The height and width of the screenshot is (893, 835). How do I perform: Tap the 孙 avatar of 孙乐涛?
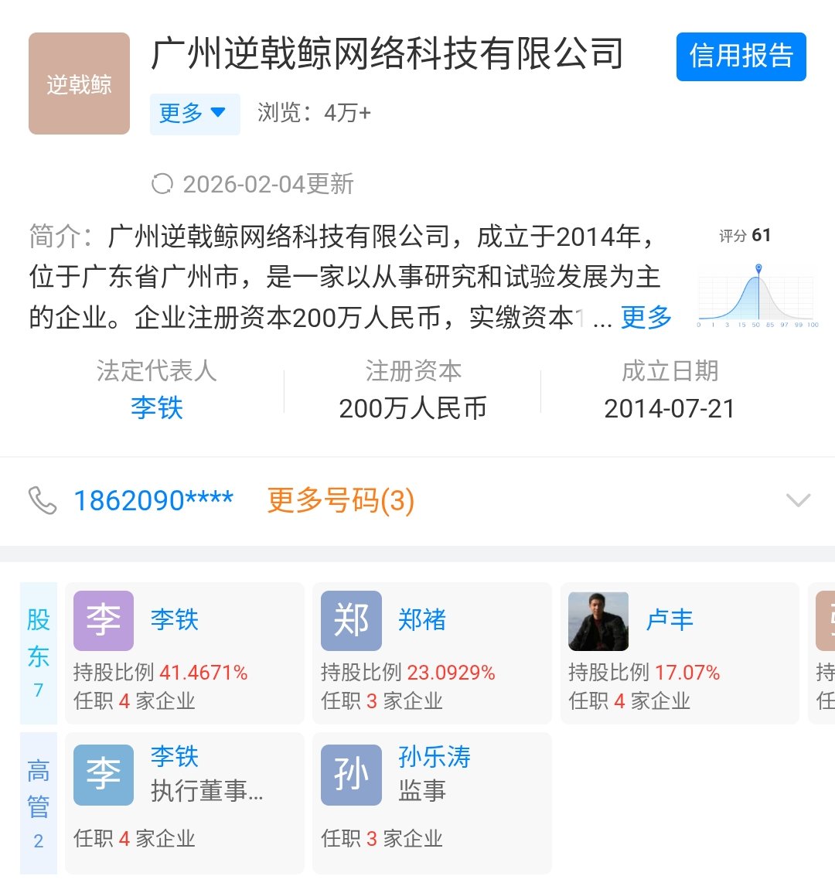[x=352, y=775]
